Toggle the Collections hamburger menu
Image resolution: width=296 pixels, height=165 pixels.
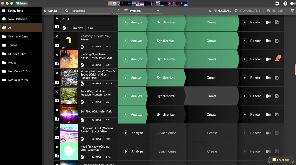coord(3,11)
